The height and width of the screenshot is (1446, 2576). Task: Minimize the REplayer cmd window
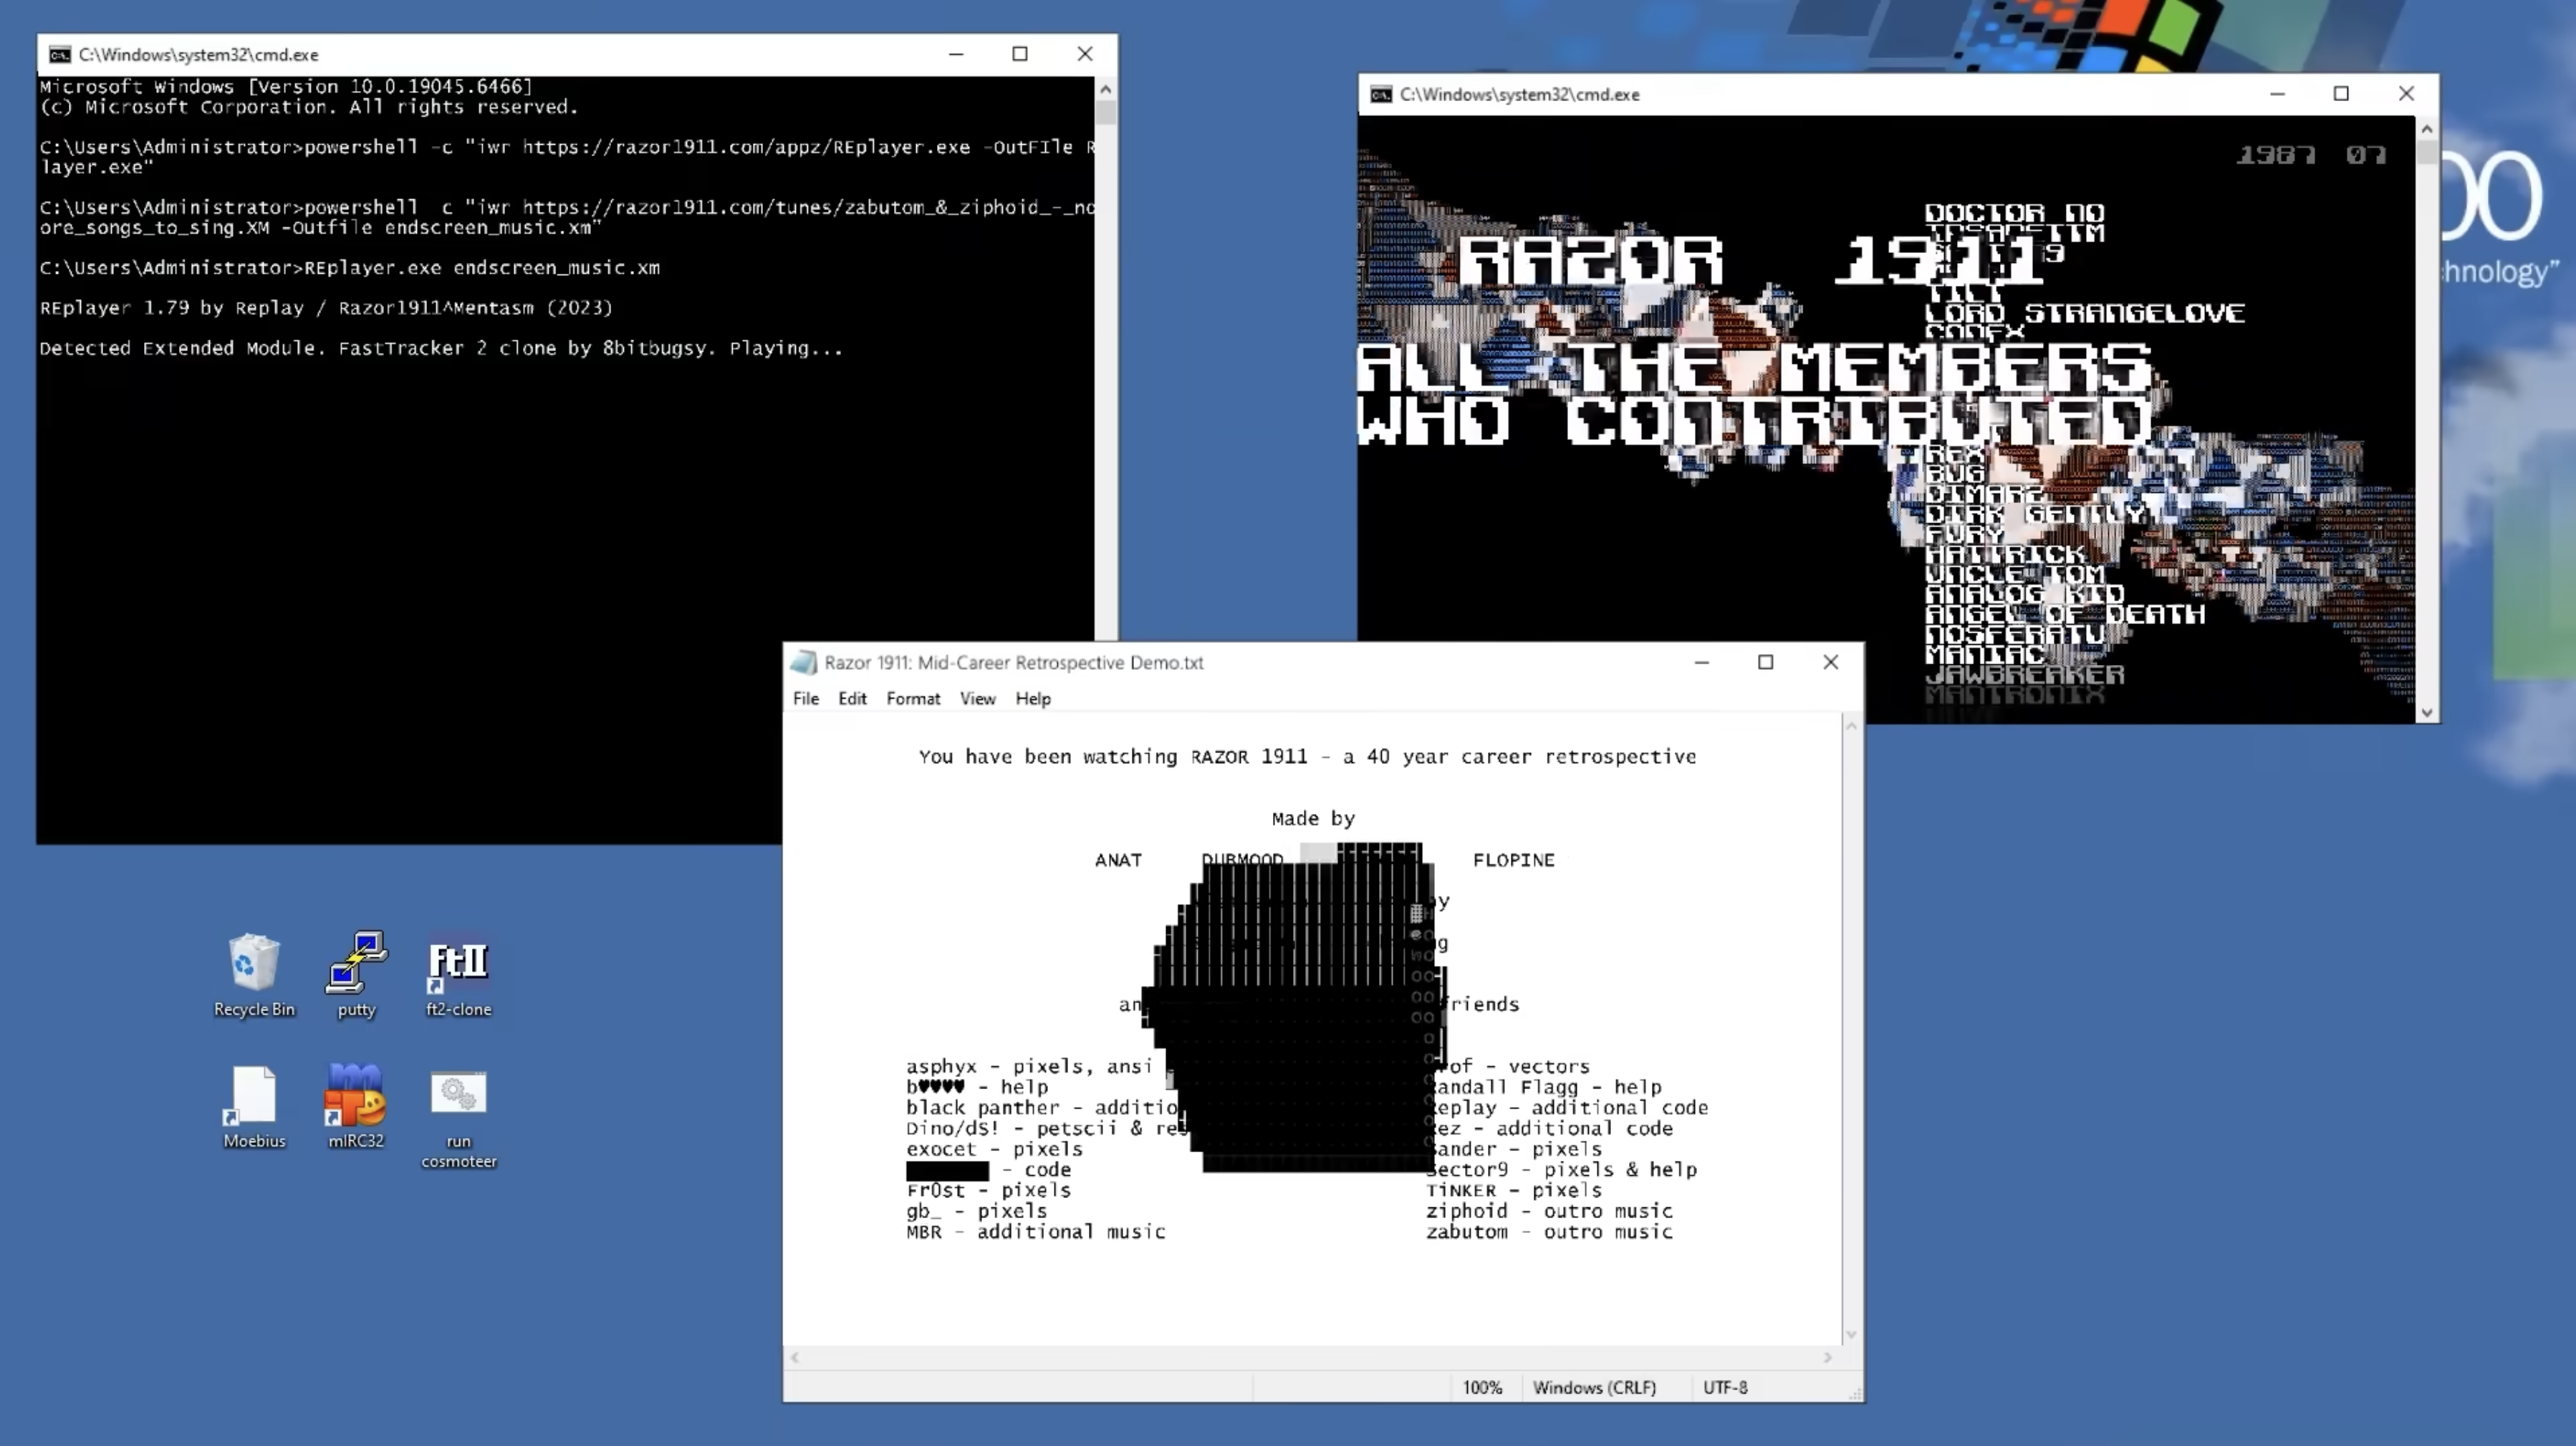pyautogui.click(x=956, y=54)
